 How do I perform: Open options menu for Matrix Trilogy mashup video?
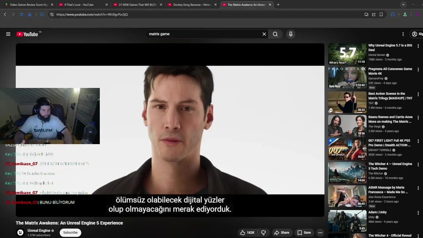tap(418, 94)
